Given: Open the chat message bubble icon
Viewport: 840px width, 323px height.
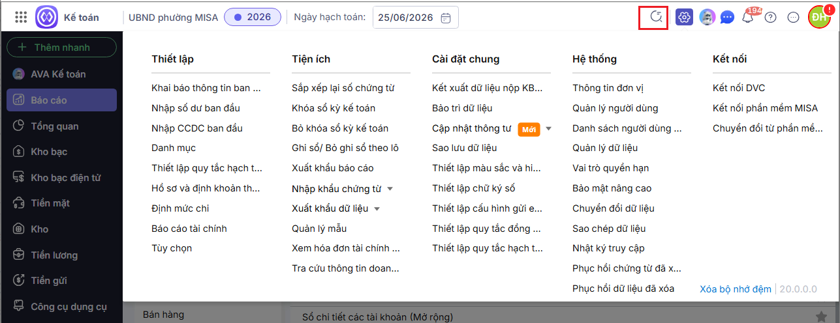Looking at the screenshot, I should tap(728, 18).
